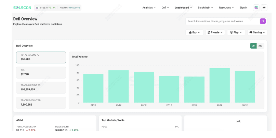Expand the Blockchain dropdown menu
The image size is (276, 138).
(x=206, y=8)
